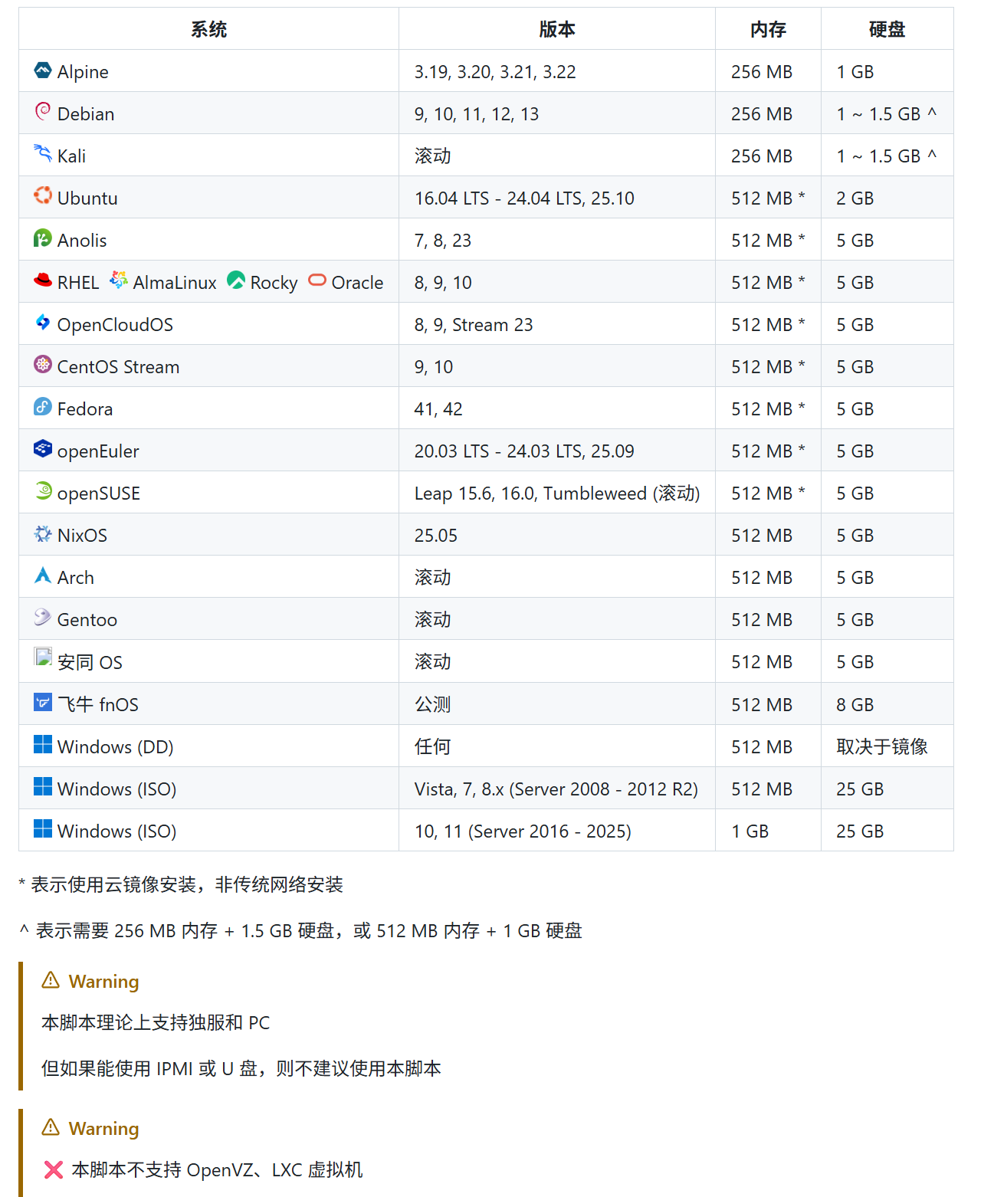Click the Anolis versions cell 7, 8, 23
Viewport: 994px width, 1197px height.
[557, 240]
